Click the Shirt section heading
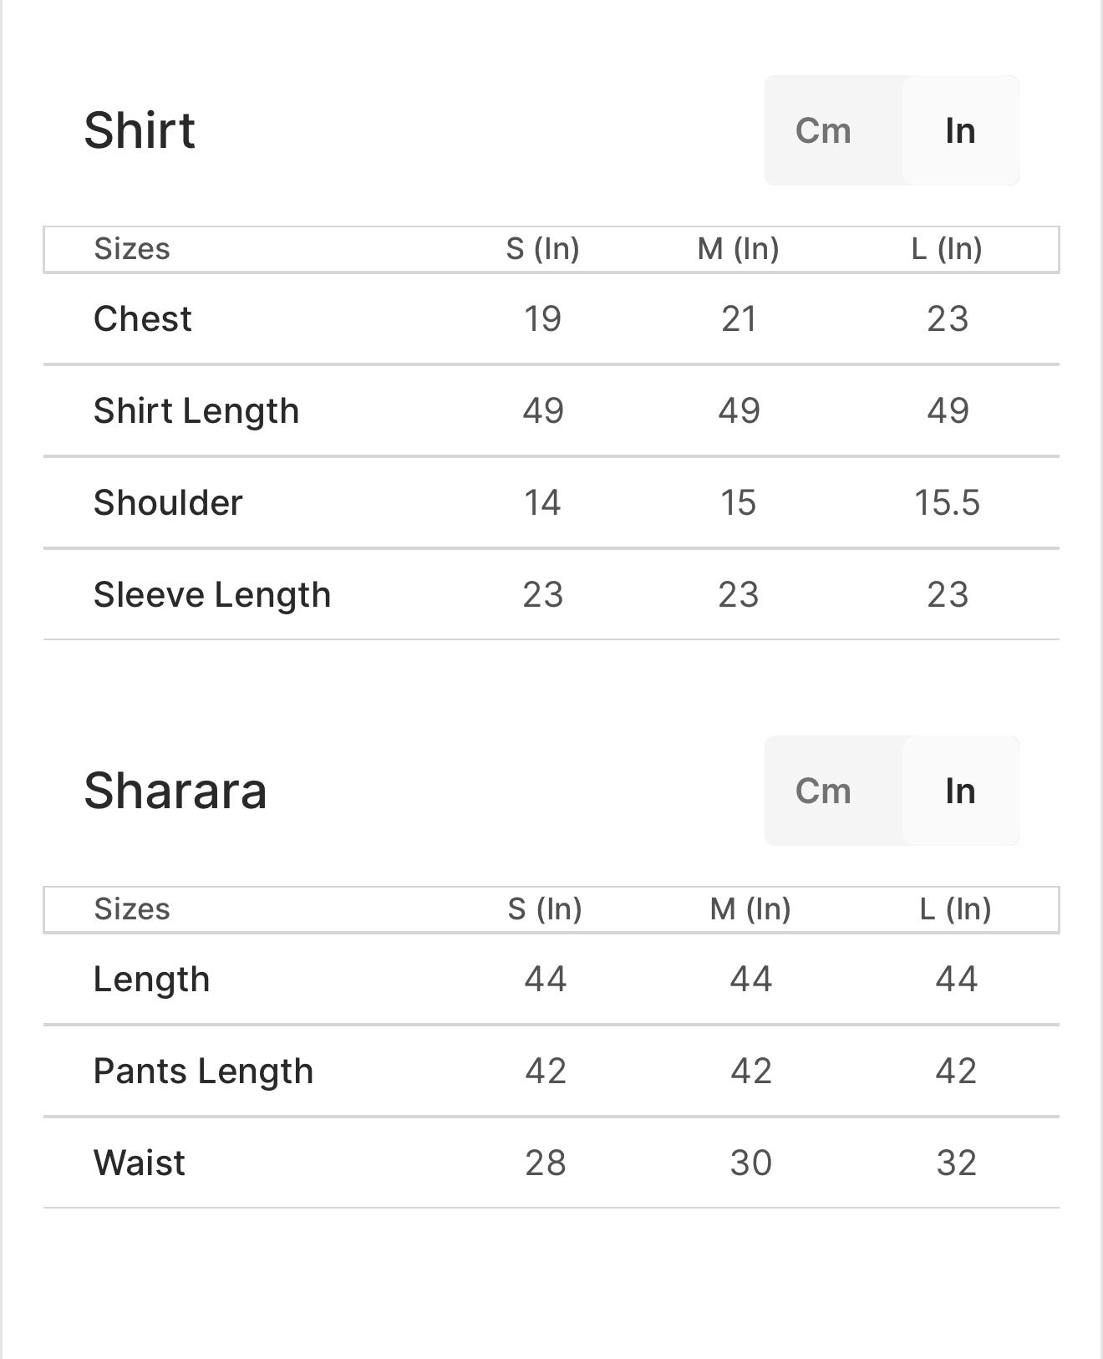 (140, 130)
